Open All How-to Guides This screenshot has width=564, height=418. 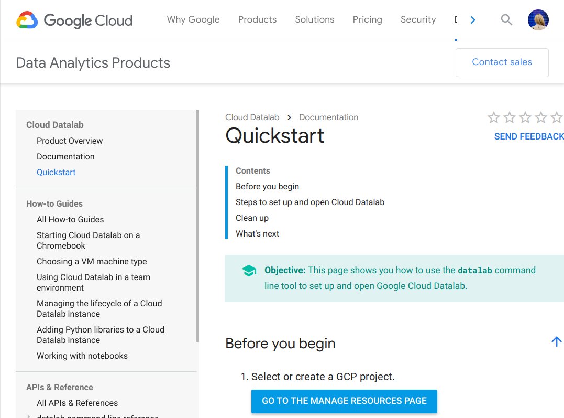(70, 219)
